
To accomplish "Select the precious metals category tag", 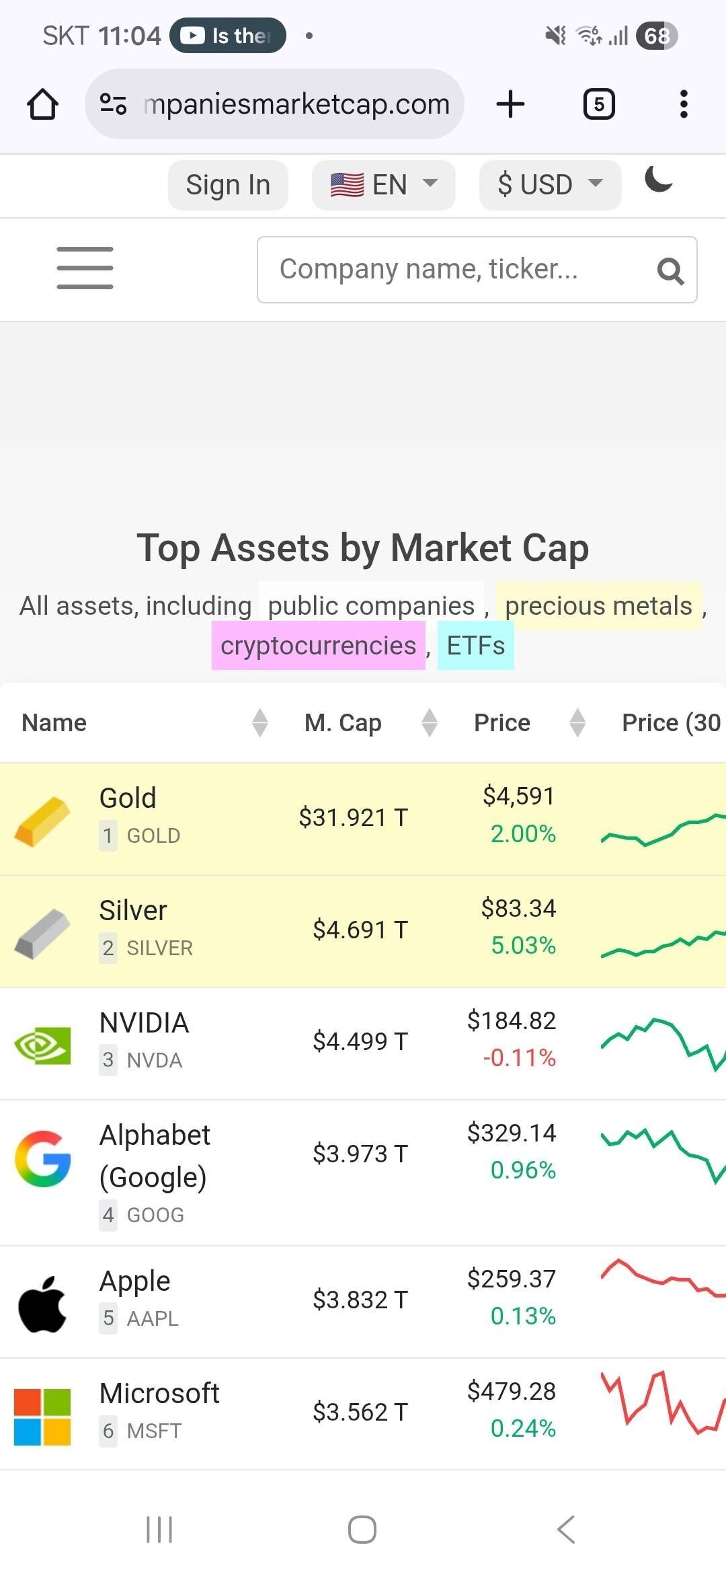I will [598, 606].
